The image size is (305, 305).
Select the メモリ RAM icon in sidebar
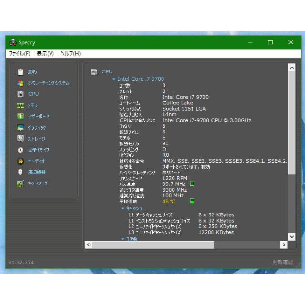[x=20, y=105]
